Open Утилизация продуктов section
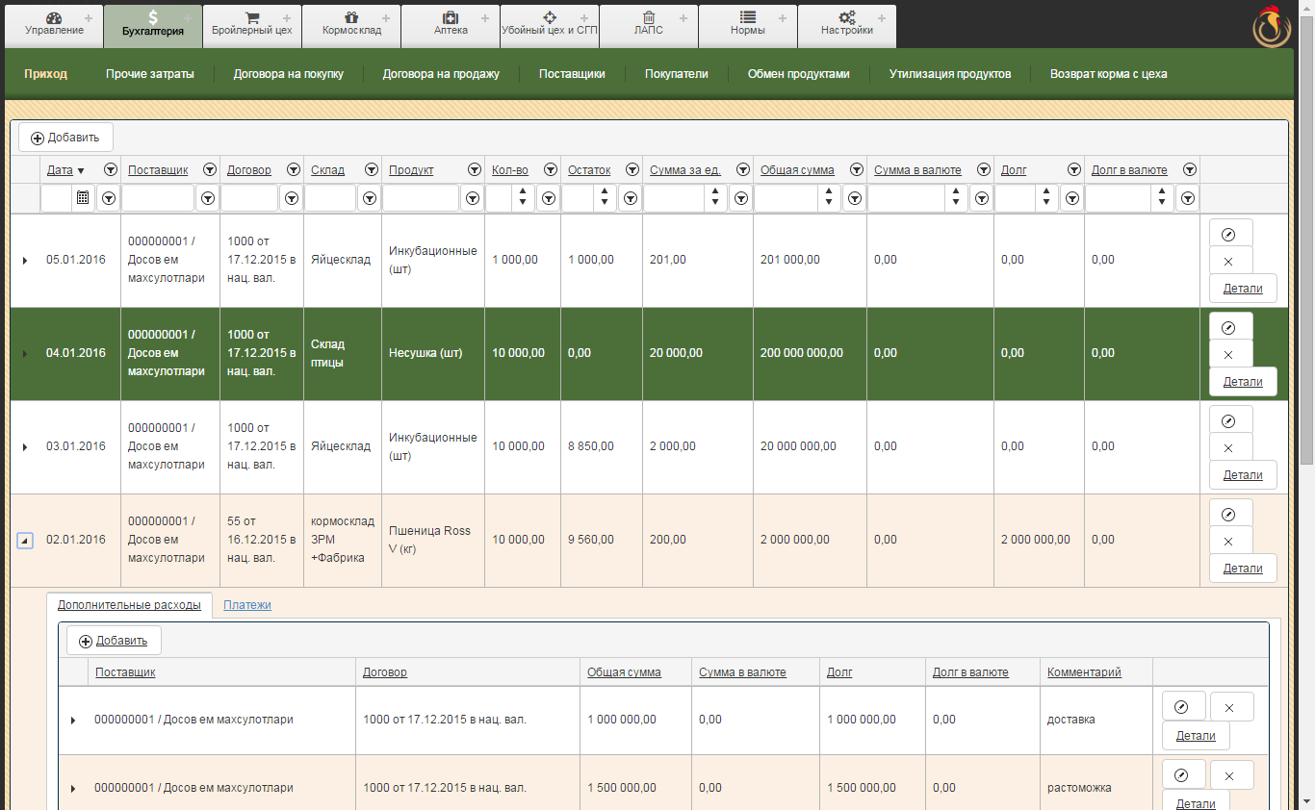1315x810 pixels. point(950,74)
